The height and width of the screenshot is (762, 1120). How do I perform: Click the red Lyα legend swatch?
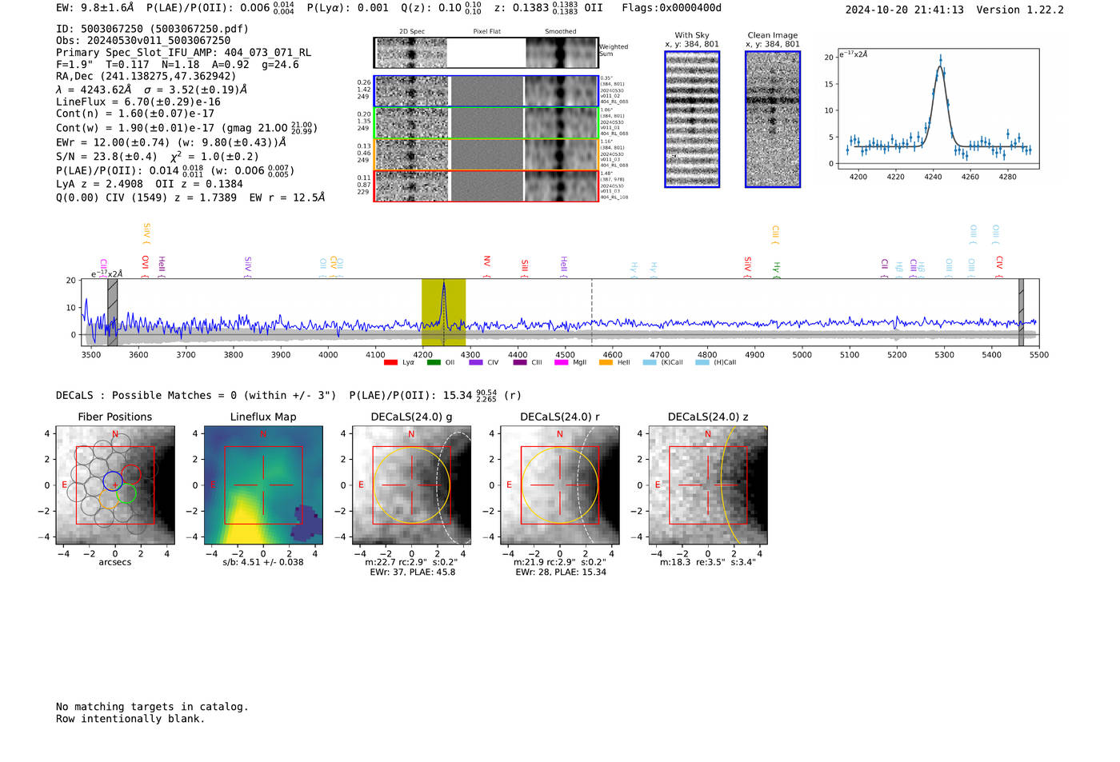point(390,362)
